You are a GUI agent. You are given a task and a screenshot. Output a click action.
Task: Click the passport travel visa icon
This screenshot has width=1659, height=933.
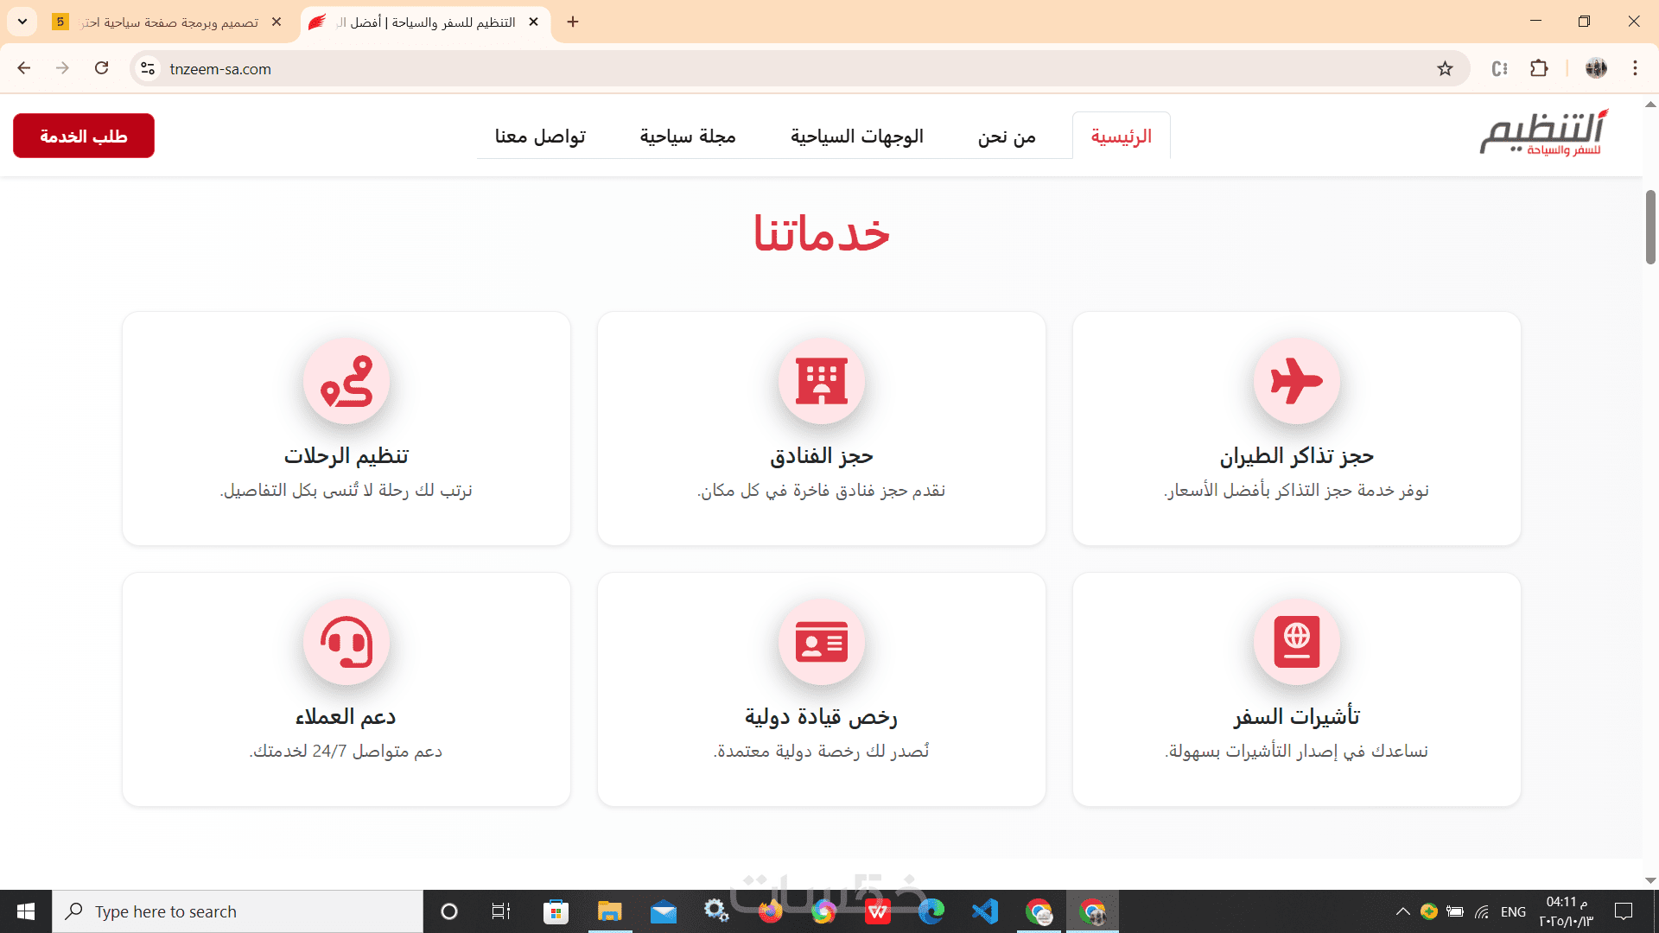click(x=1296, y=642)
